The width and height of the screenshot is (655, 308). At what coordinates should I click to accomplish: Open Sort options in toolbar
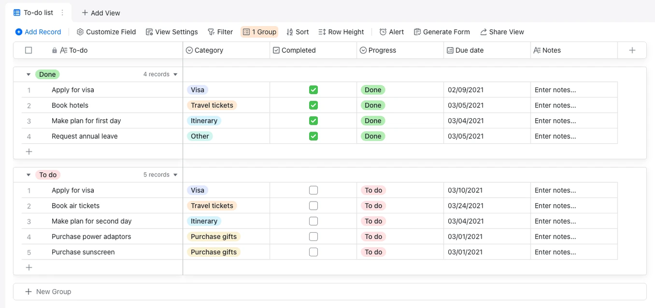point(297,32)
